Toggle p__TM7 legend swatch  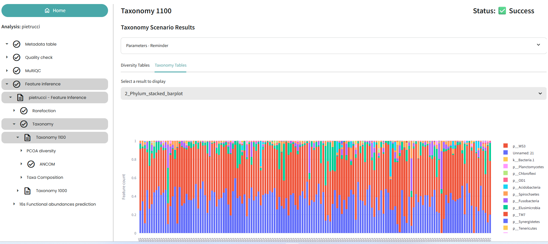[505, 214]
